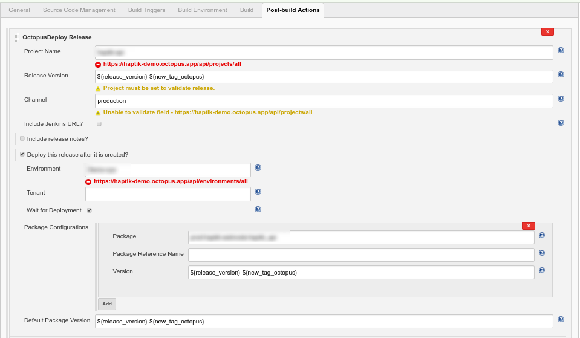This screenshot has height=338, width=580.
Task: Click Add button under Package Configurations
Action: tap(107, 304)
